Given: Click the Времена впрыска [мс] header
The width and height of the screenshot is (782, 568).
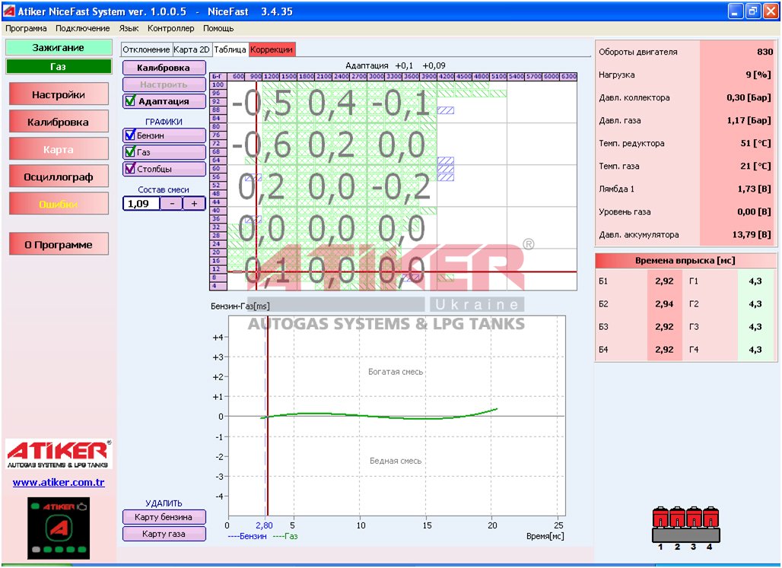Looking at the screenshot, I should (x=685, y=260).
